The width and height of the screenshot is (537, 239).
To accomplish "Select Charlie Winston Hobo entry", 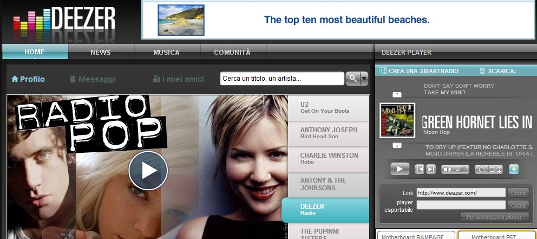I will 329,159.
